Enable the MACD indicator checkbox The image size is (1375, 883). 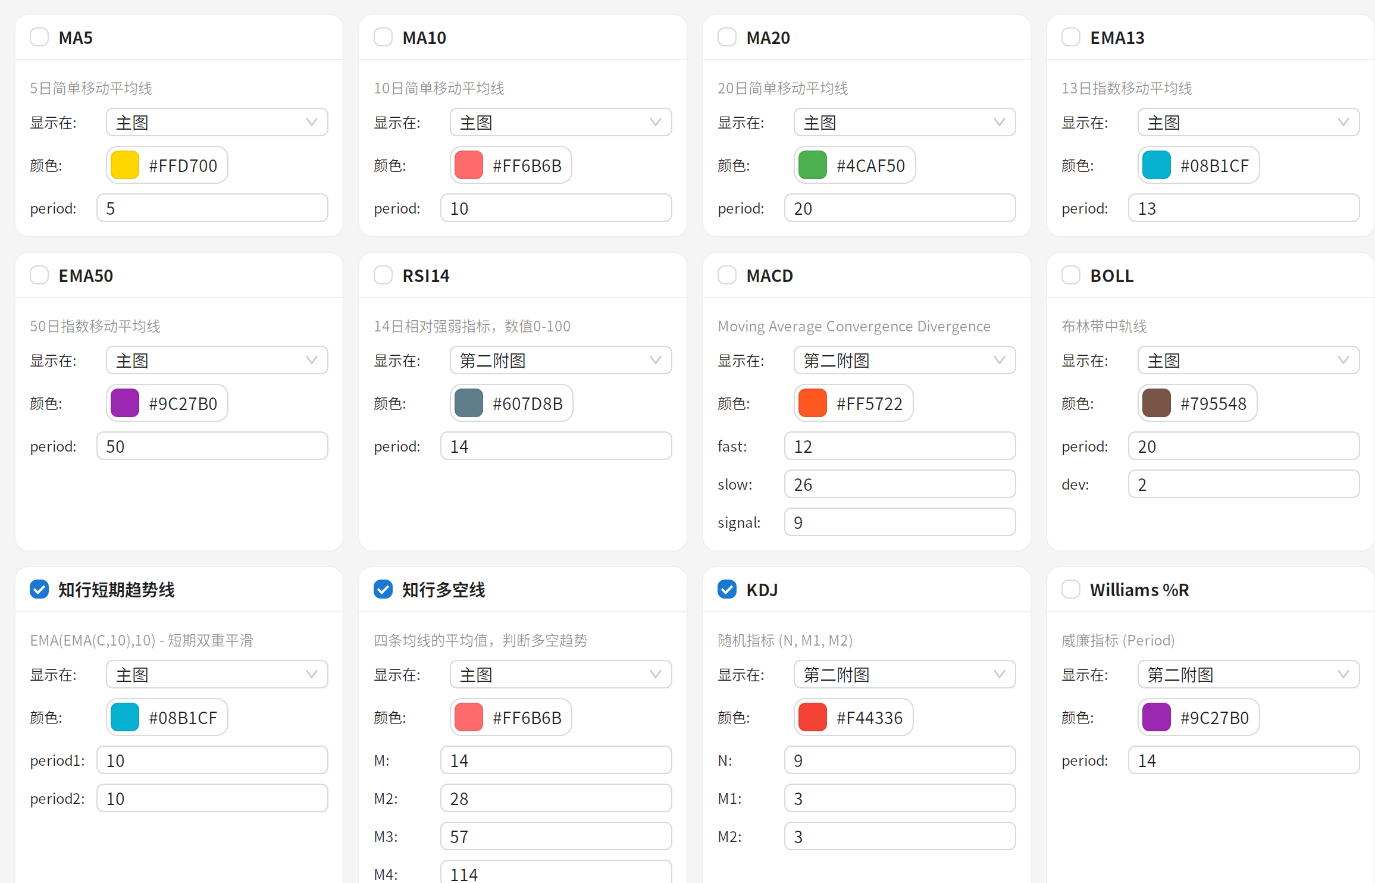click(x=726, y=275)
